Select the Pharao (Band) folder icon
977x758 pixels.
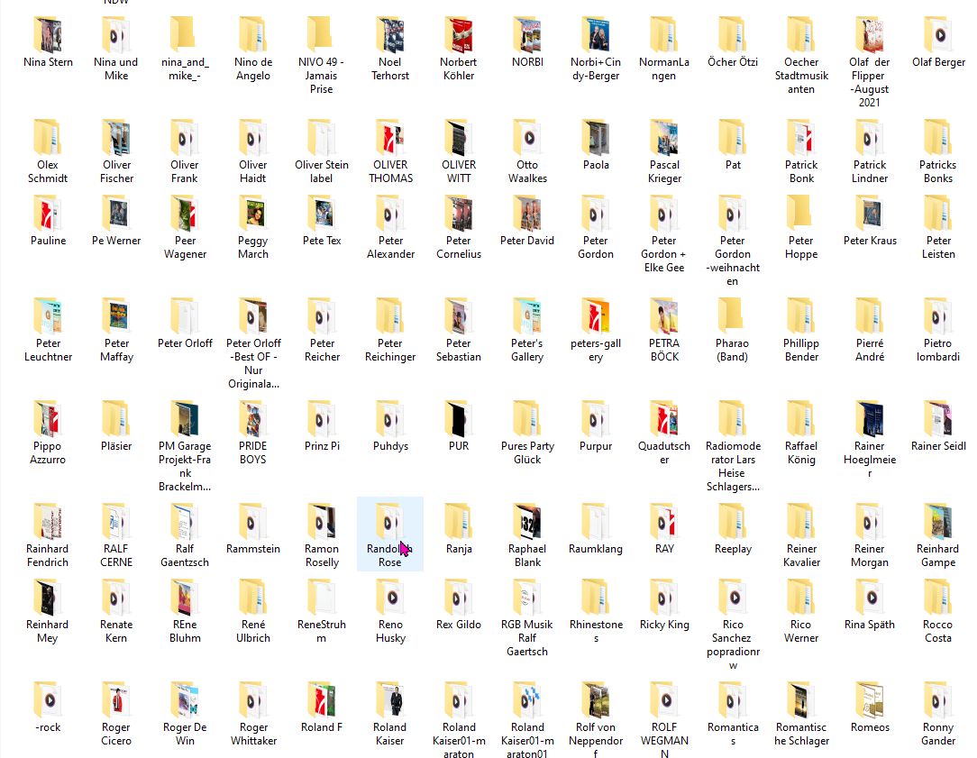click(x=733, y=316)
